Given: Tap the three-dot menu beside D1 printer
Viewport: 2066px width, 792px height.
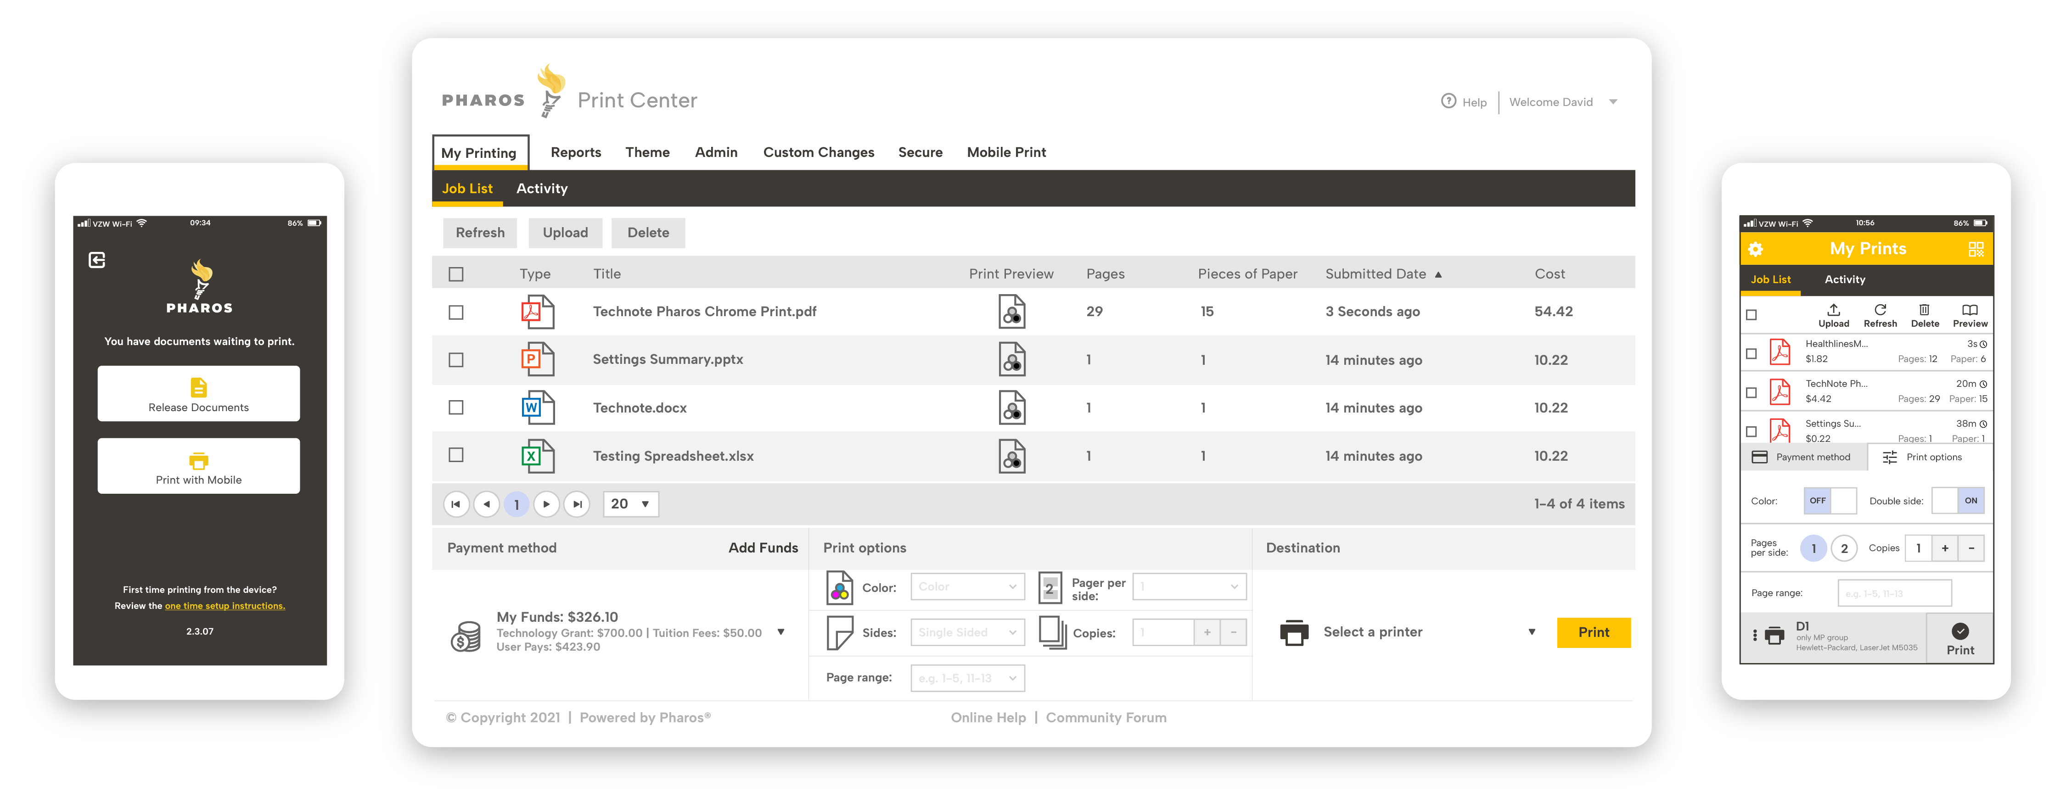Looking at the screenshot, I should point(1755,636).
